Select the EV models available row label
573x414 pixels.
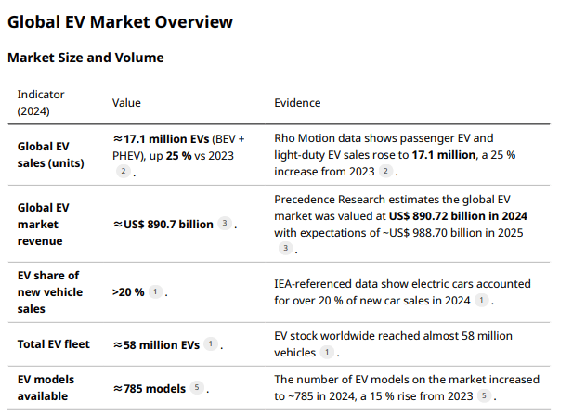pyautogui.click(x=46, y=388)
